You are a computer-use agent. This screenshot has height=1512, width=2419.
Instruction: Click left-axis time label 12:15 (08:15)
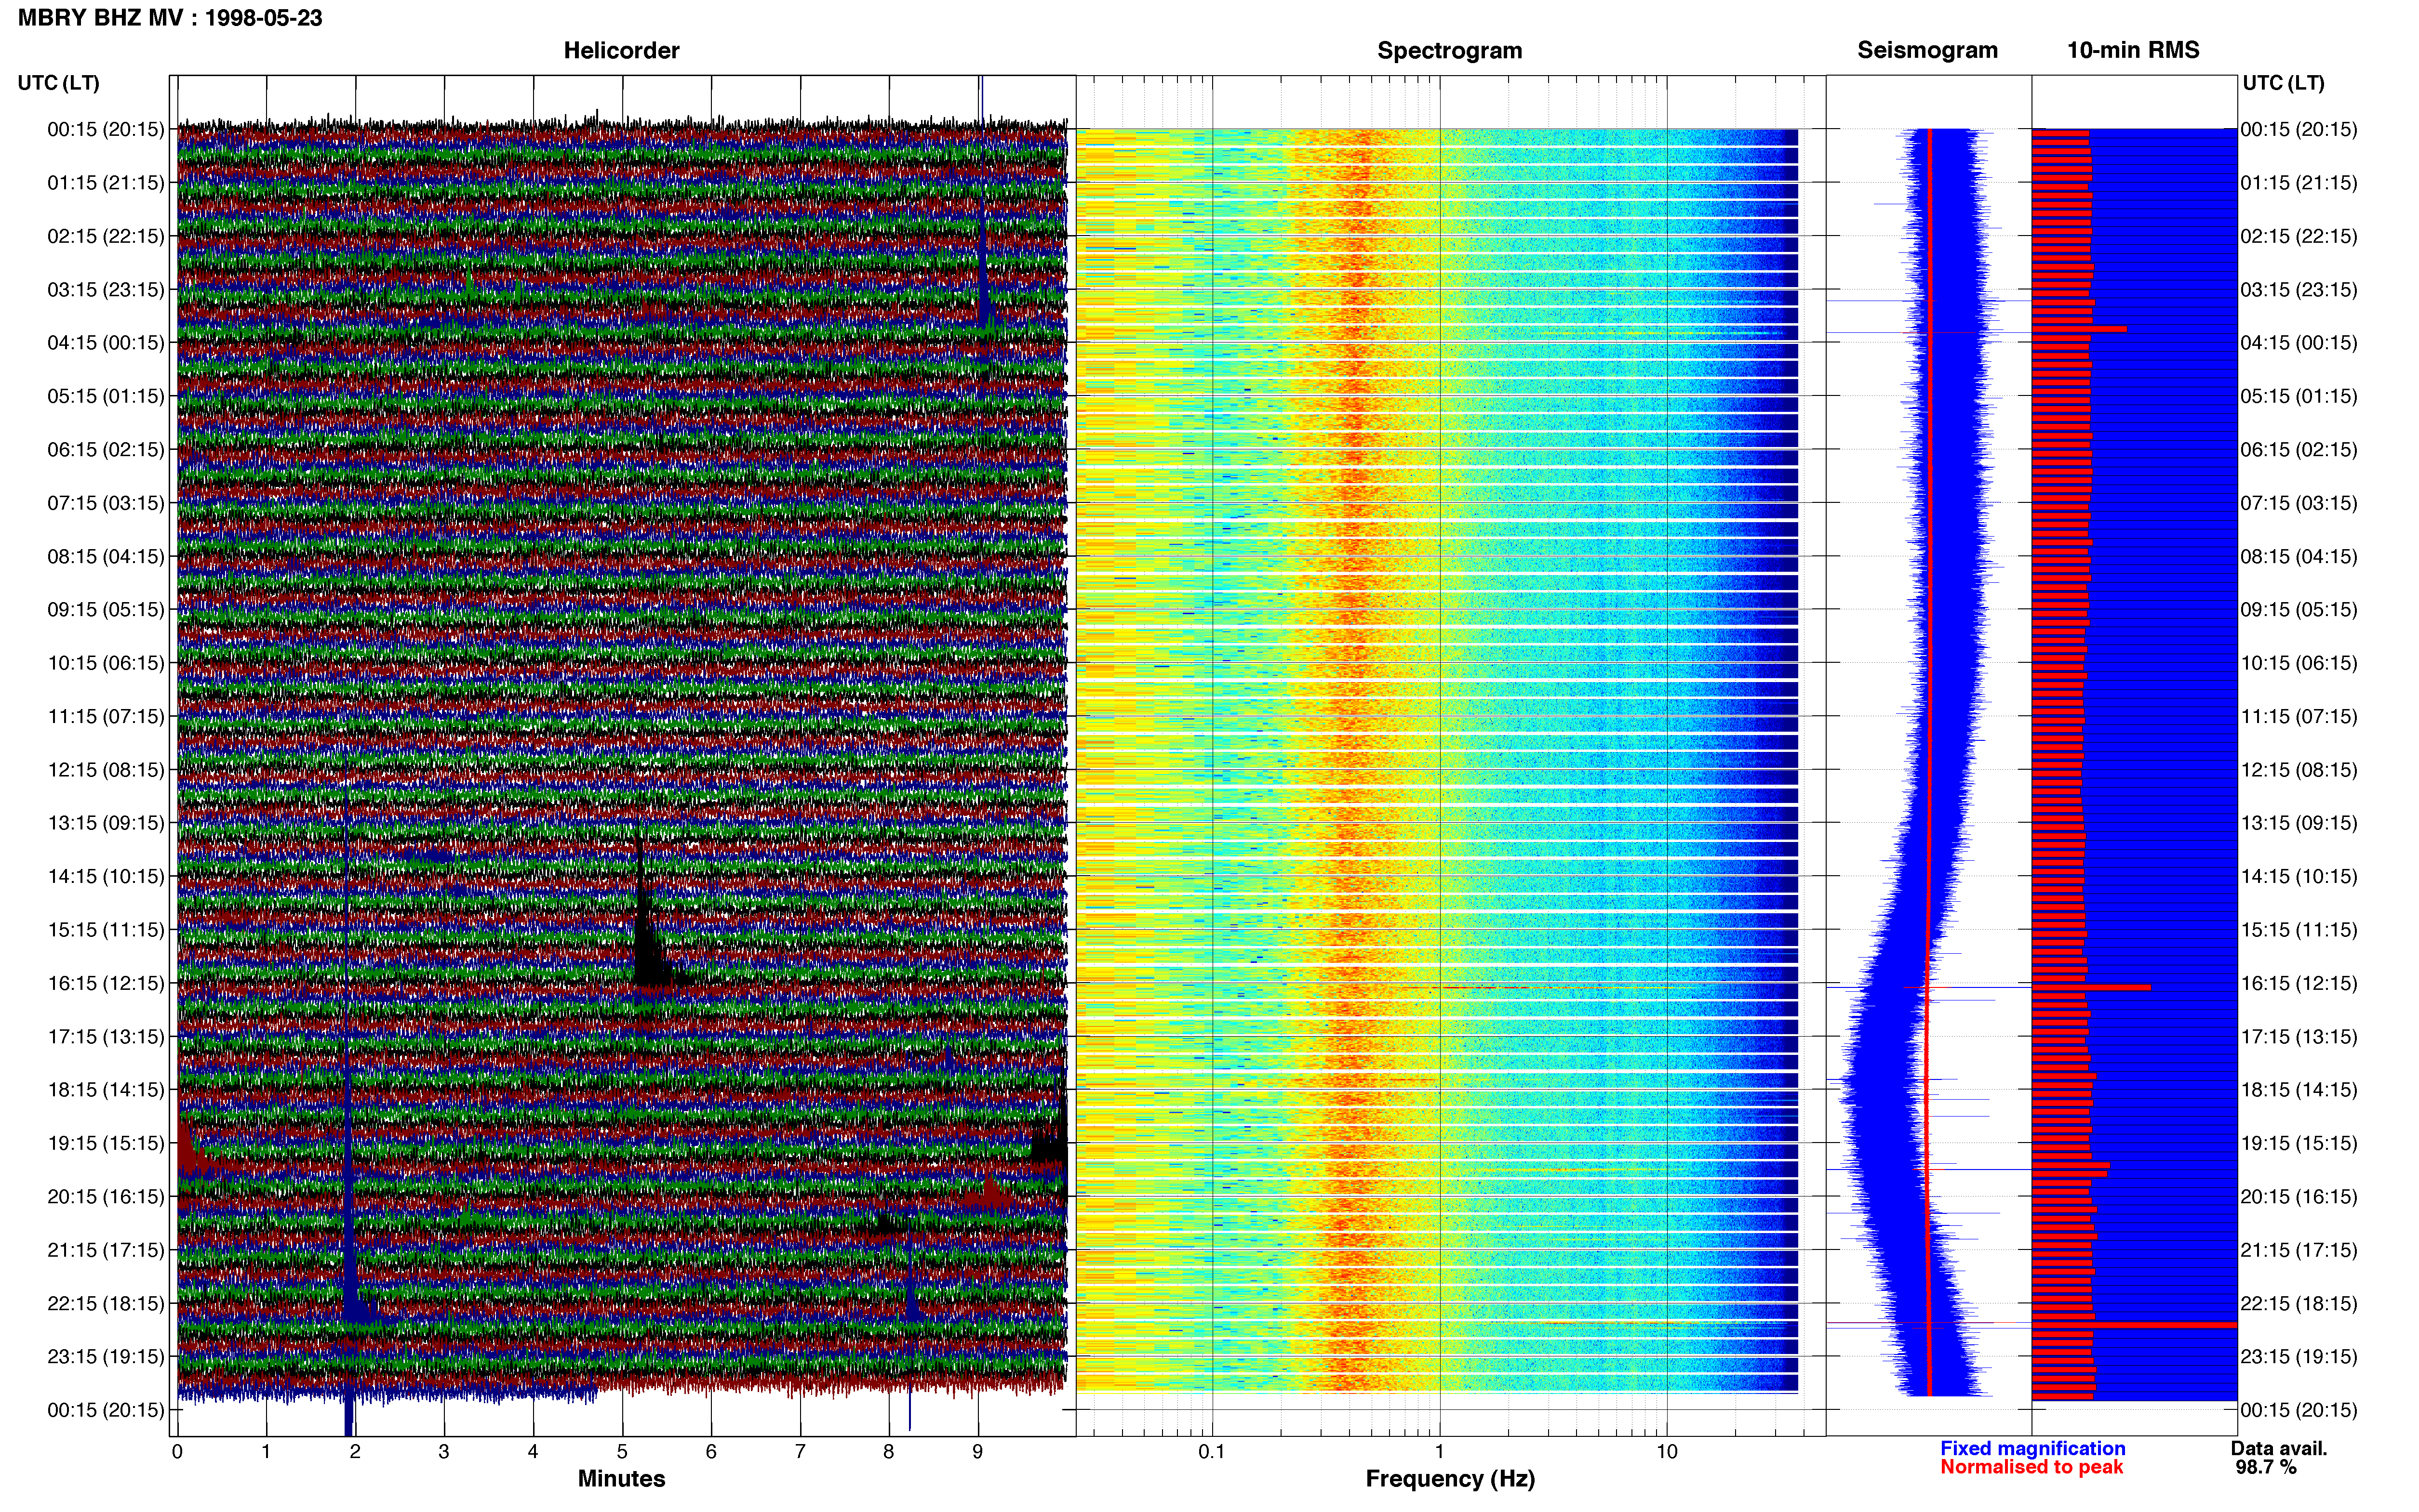click(x=106, y=770)
